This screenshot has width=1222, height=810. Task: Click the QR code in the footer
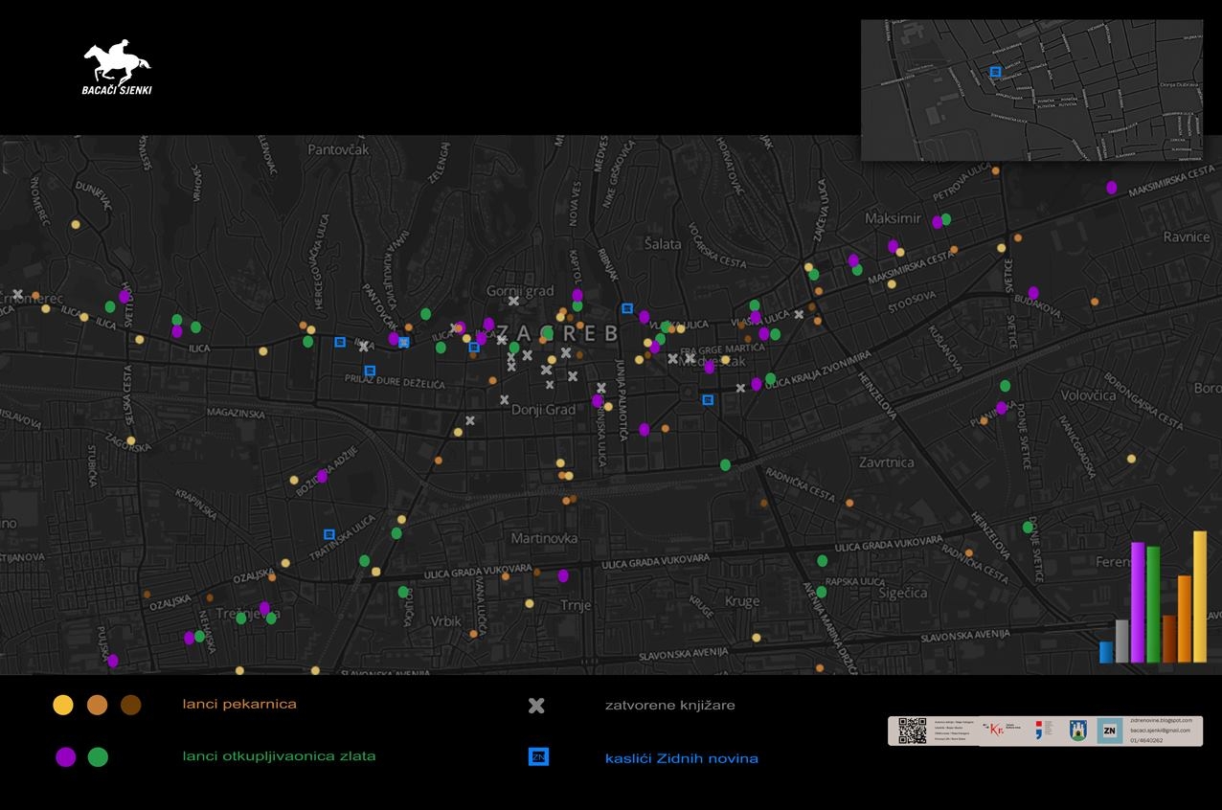click(x=913, y=731)
